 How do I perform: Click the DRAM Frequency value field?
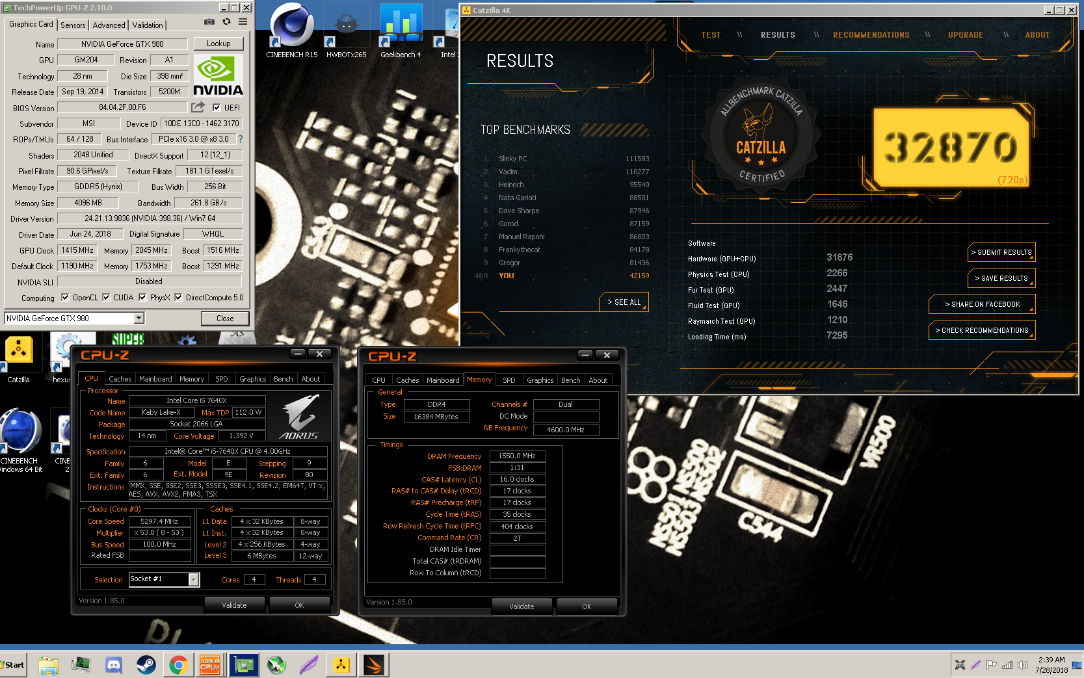point(517,456)
